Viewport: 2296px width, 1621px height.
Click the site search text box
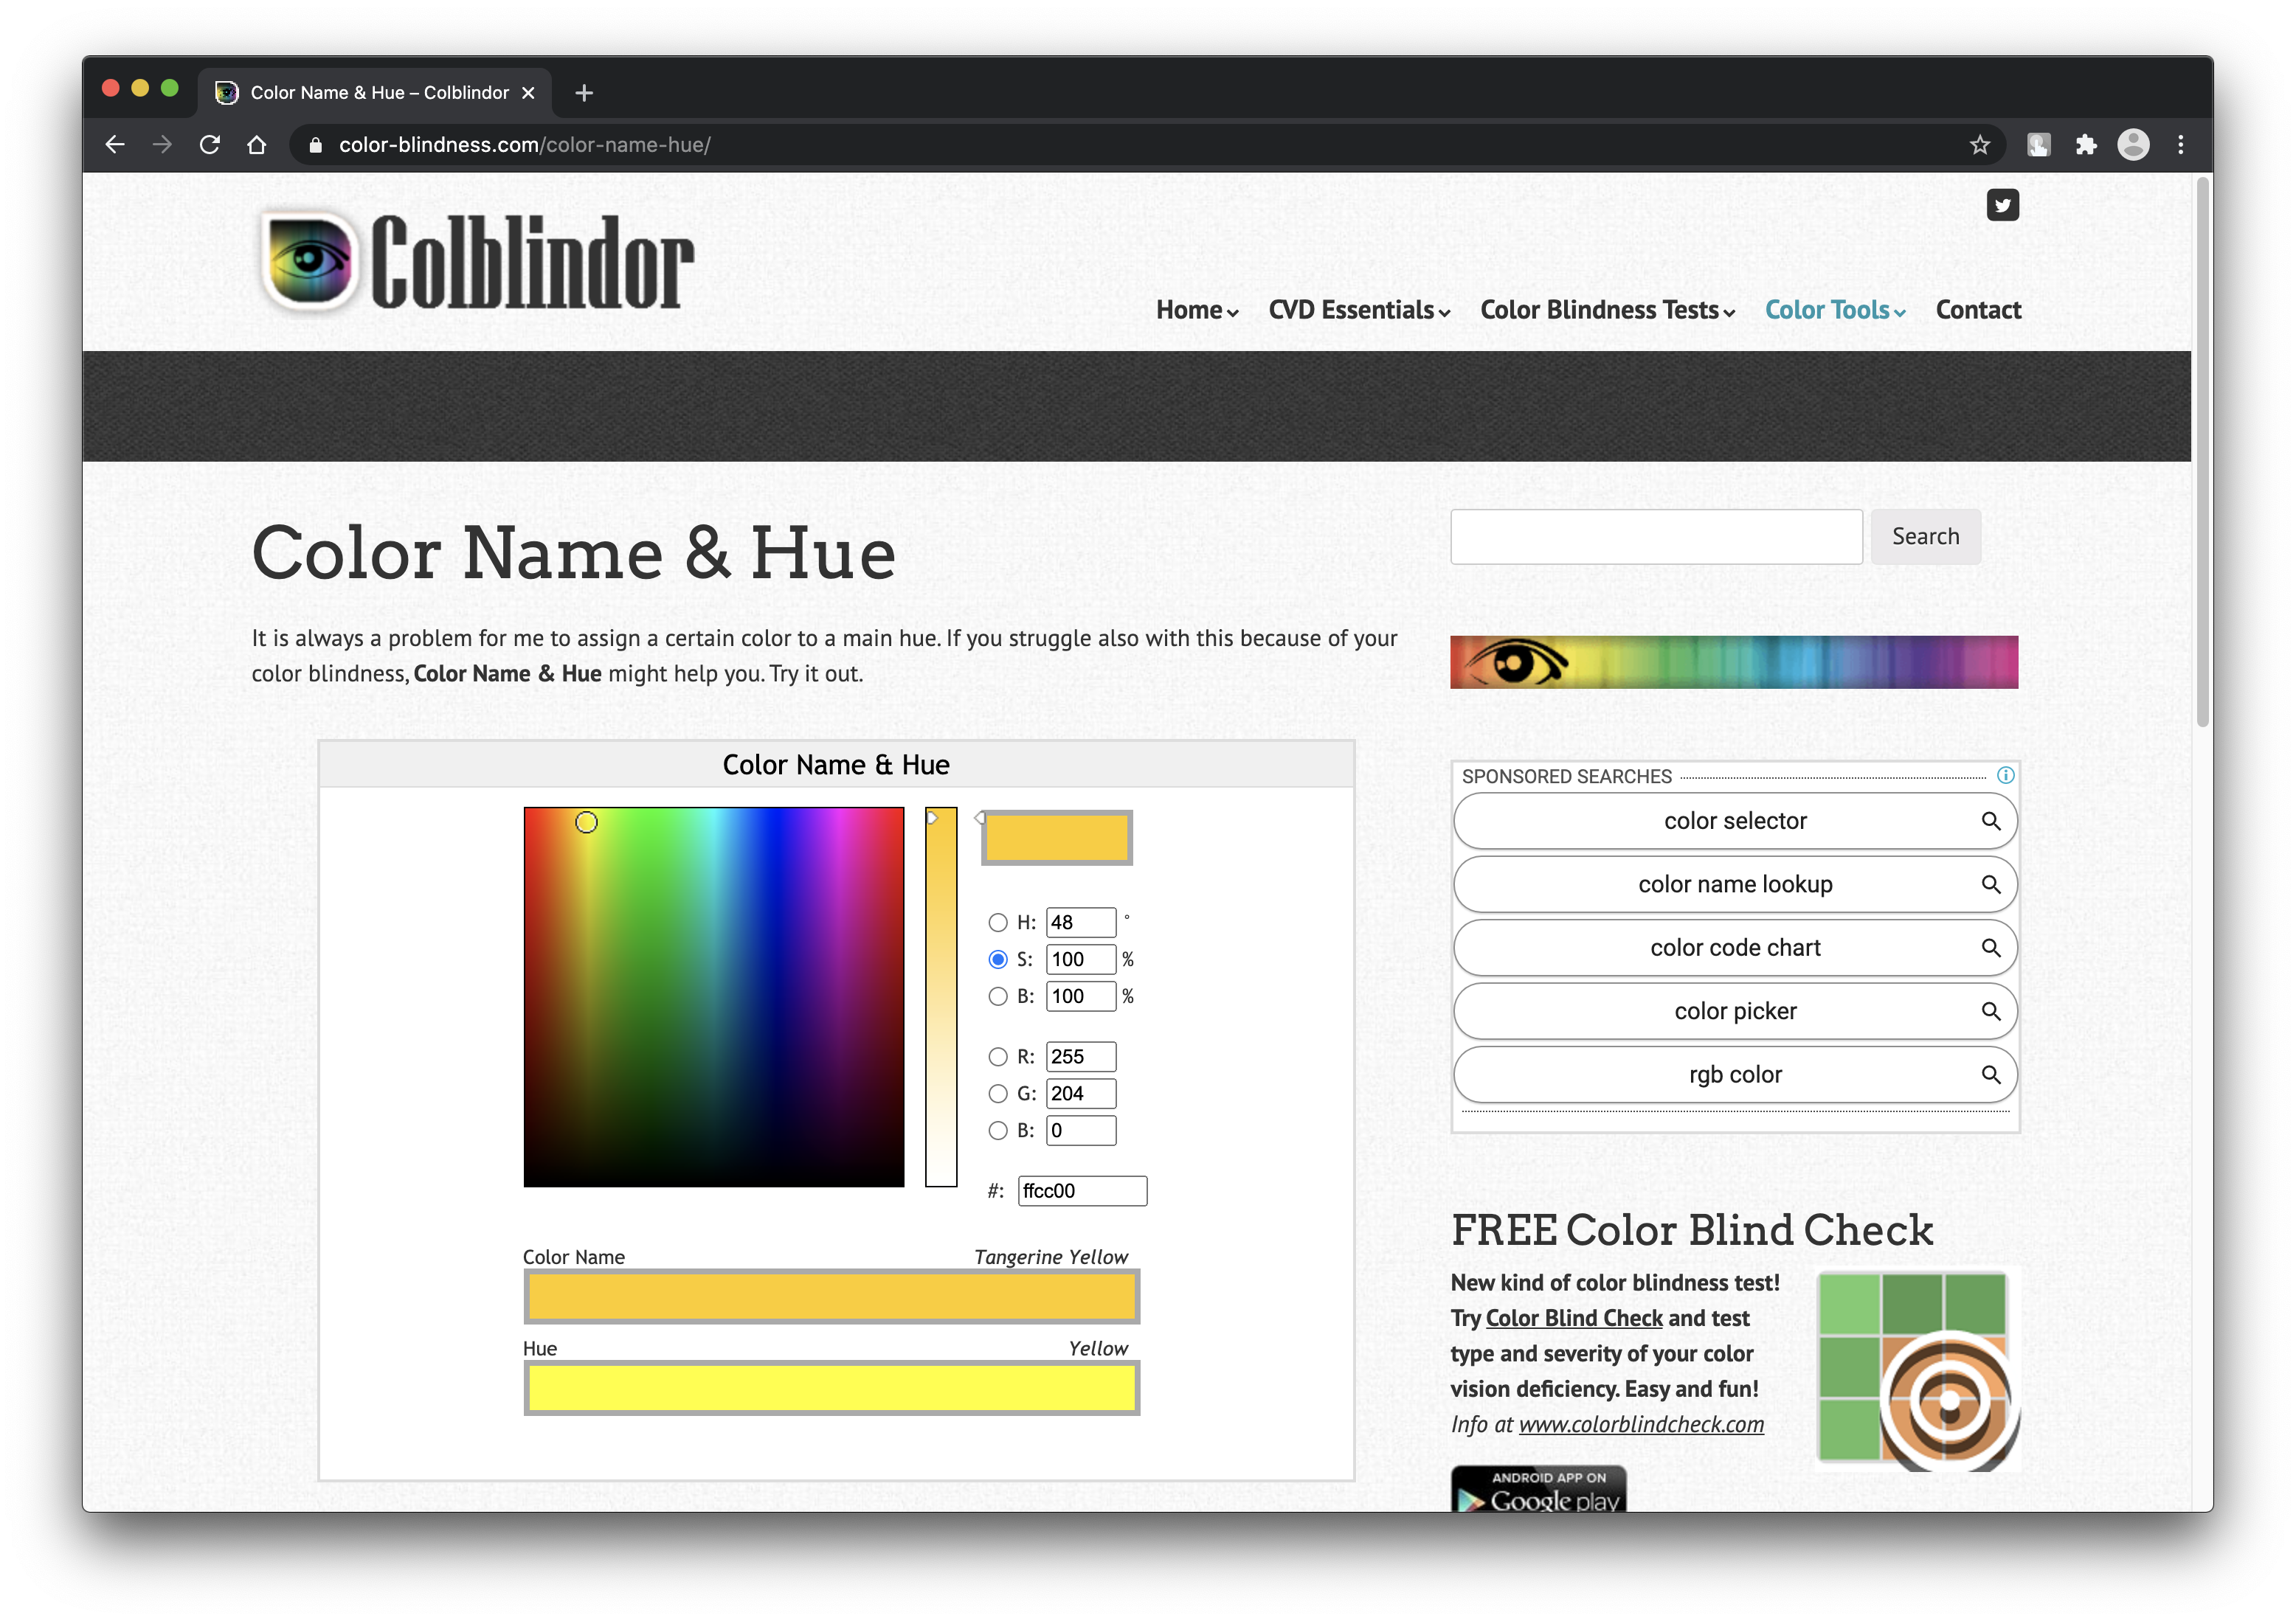[x=1656, y=537]
